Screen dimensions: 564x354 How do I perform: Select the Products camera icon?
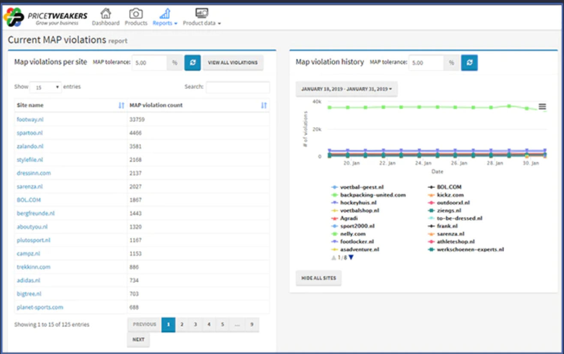136,16
